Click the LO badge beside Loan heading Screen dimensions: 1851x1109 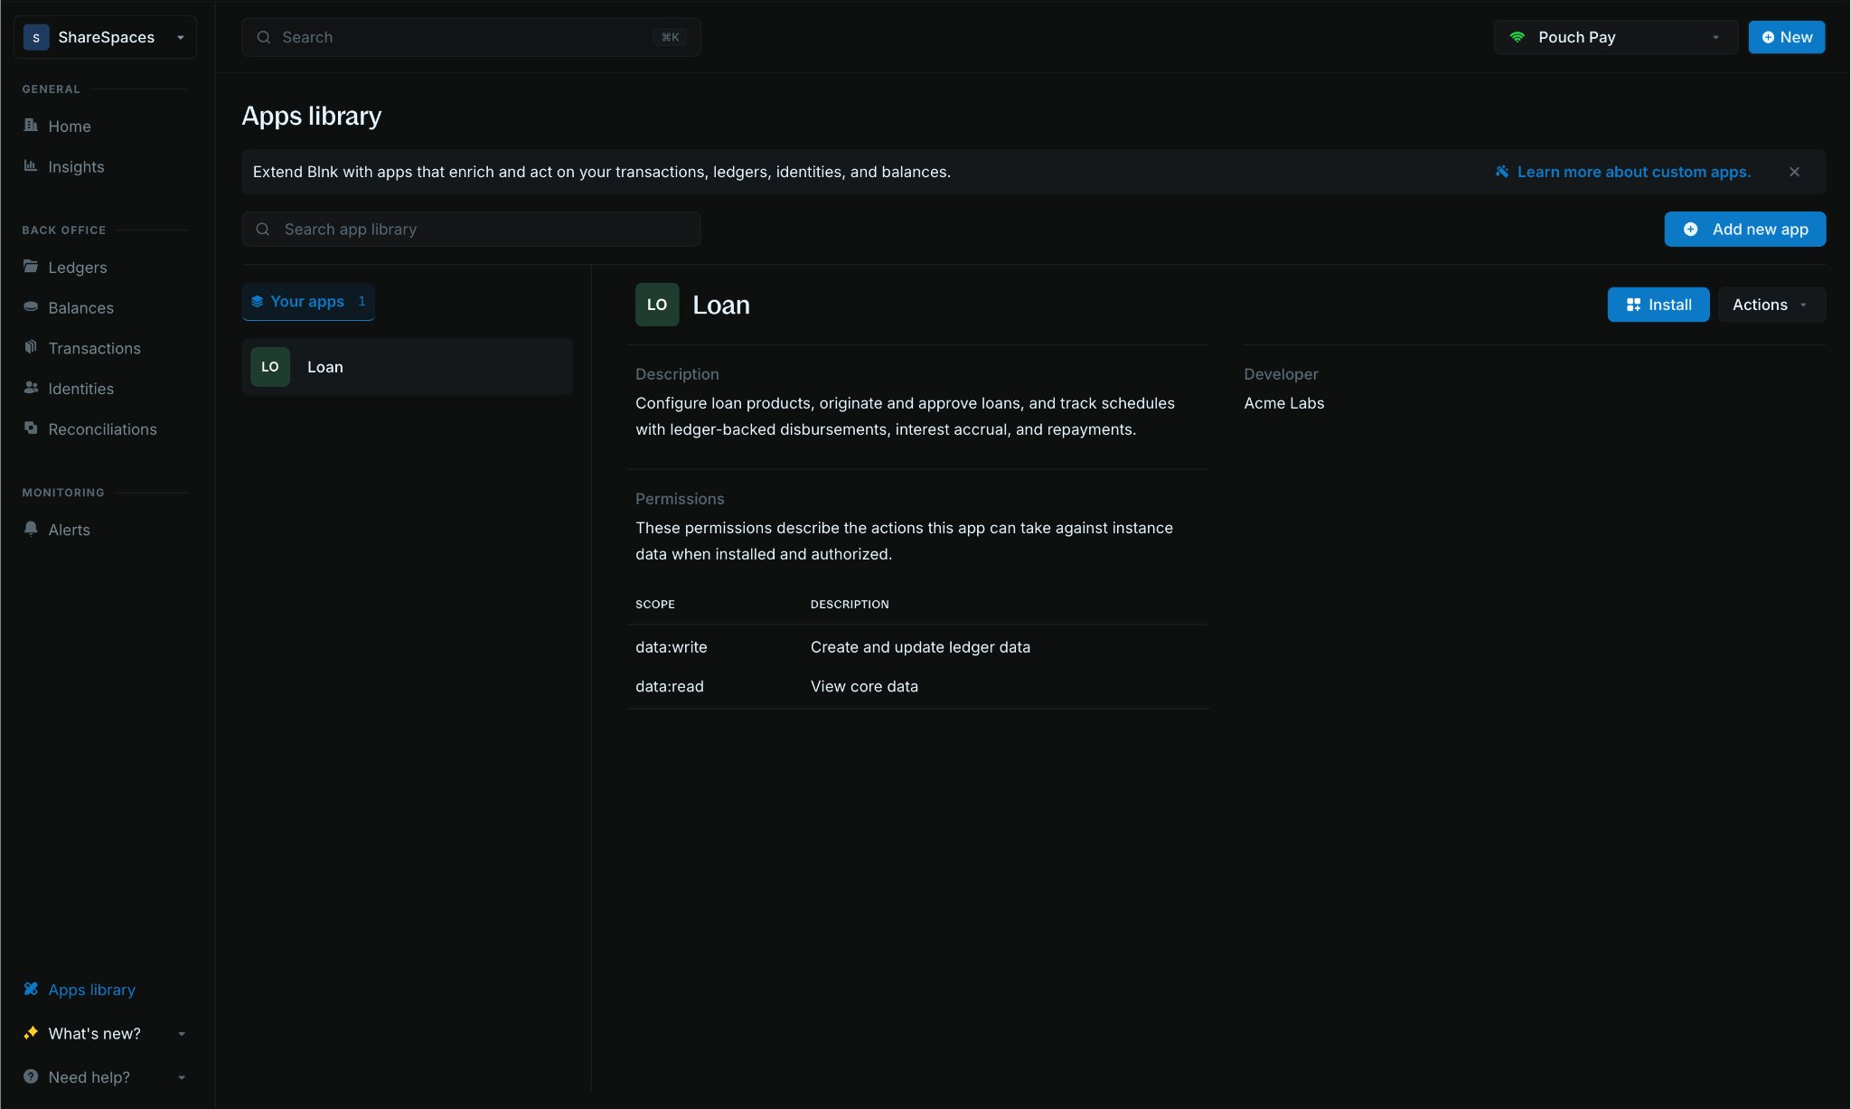[x=657, y=305]
